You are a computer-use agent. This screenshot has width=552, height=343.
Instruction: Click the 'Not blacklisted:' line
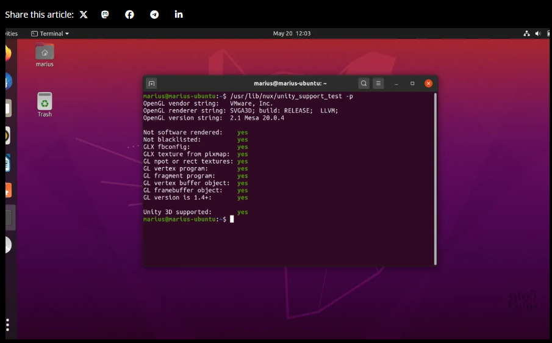(x=195, y=140)
